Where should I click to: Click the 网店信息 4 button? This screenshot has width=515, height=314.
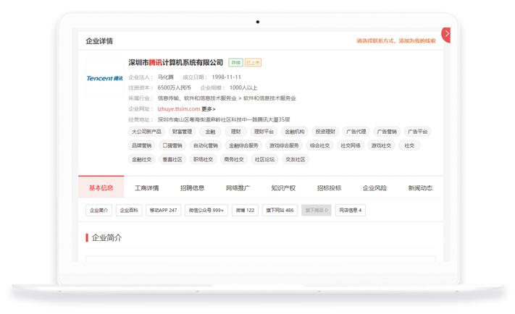coord(351,211)
